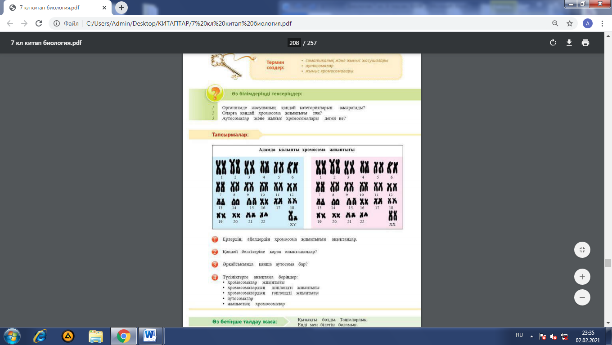The width and height of the screenshot is (612, 345).
Task: Reload the current PDF tab
Action: 39,23
